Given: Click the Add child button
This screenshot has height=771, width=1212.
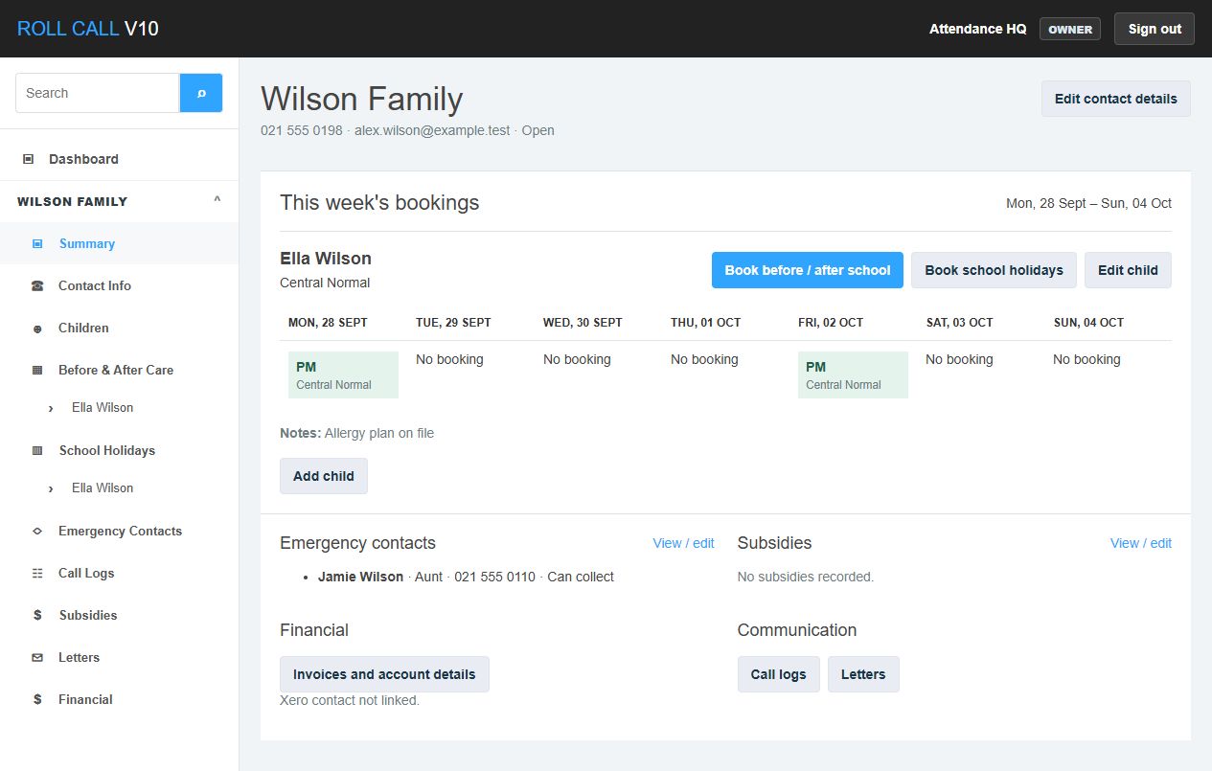Looking at the screenshot, I should [x=324, y=476].
